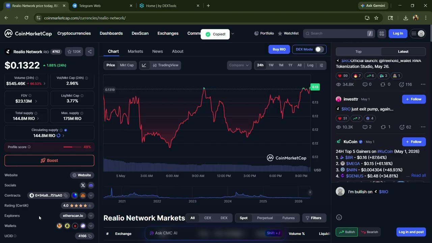Open the yellow wallet icon in Wallets row
This screenshot has height=243, width=432.
tap(67, 226)
